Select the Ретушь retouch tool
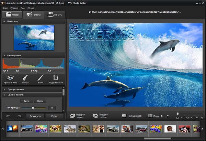Screen dimensions: 206x141 [25, 78]
